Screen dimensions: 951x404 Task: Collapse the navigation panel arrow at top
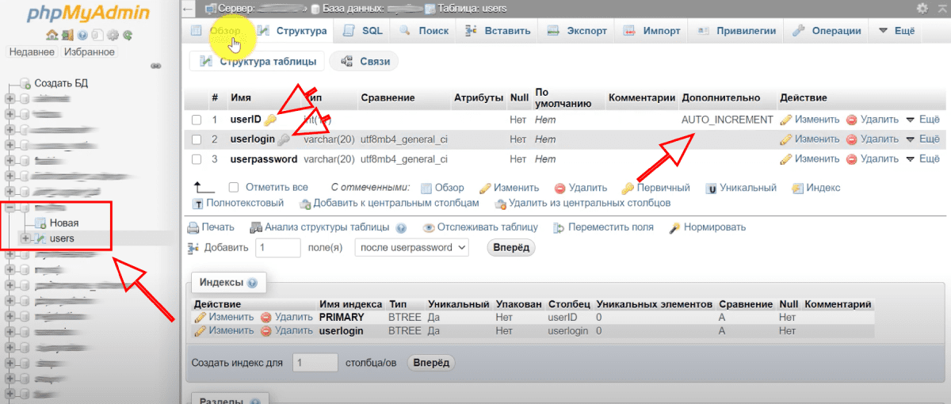[187, 9]
